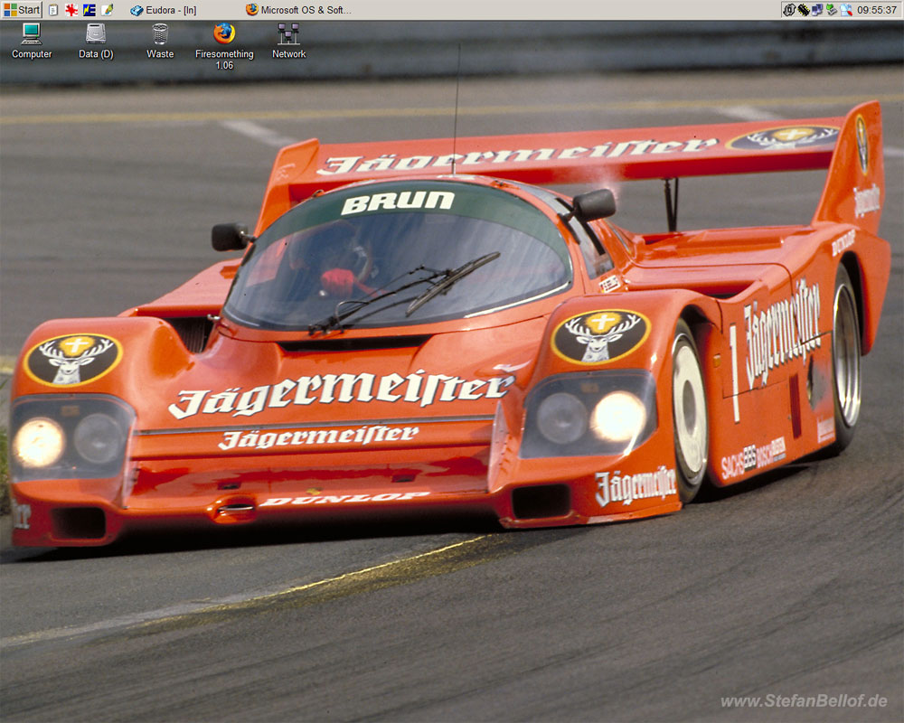The width and height of the screenshot is (904, 723).
Task: Select the Network desktop icon
Action: 288,34
